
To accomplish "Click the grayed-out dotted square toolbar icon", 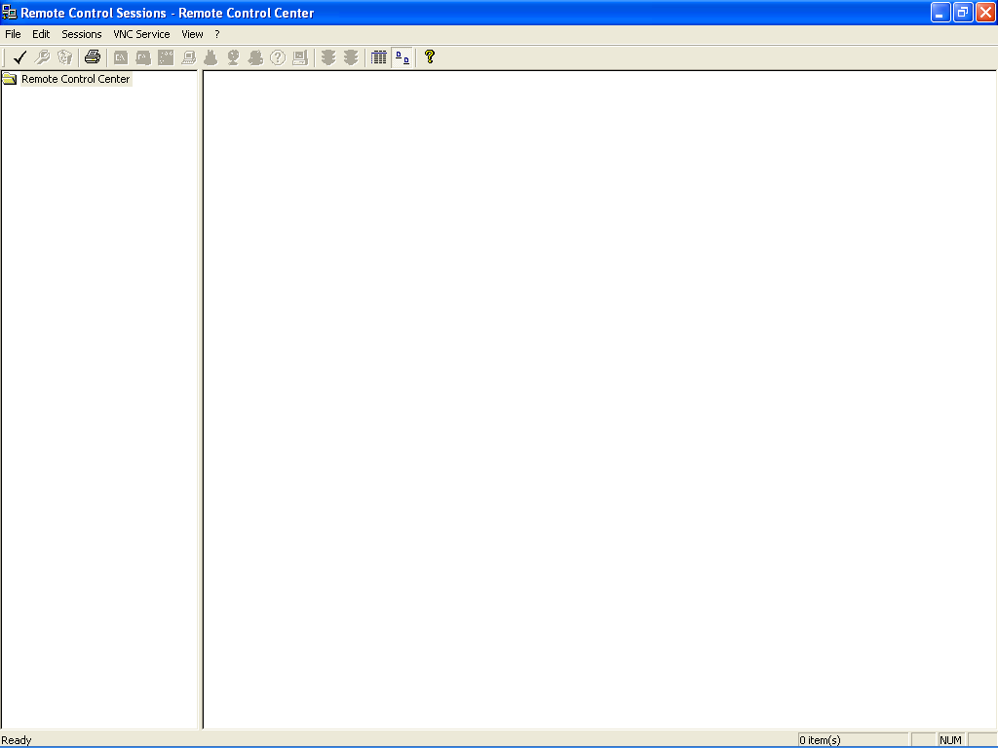I will (x=166, y=57).
